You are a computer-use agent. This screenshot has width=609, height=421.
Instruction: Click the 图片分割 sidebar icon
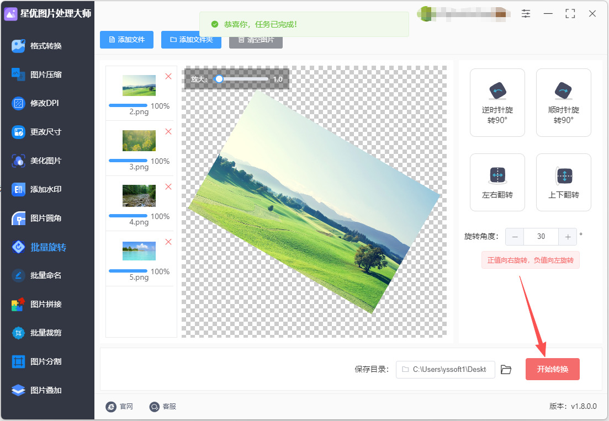pyautogui.click(x=18, y=361)
